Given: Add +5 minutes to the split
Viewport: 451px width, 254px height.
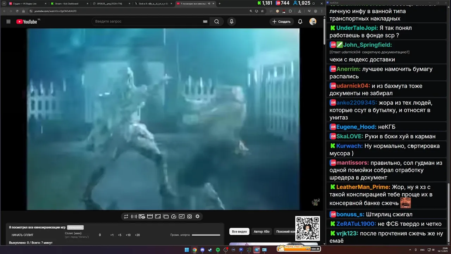Looking at the screenshot, I should pos(120,235).
